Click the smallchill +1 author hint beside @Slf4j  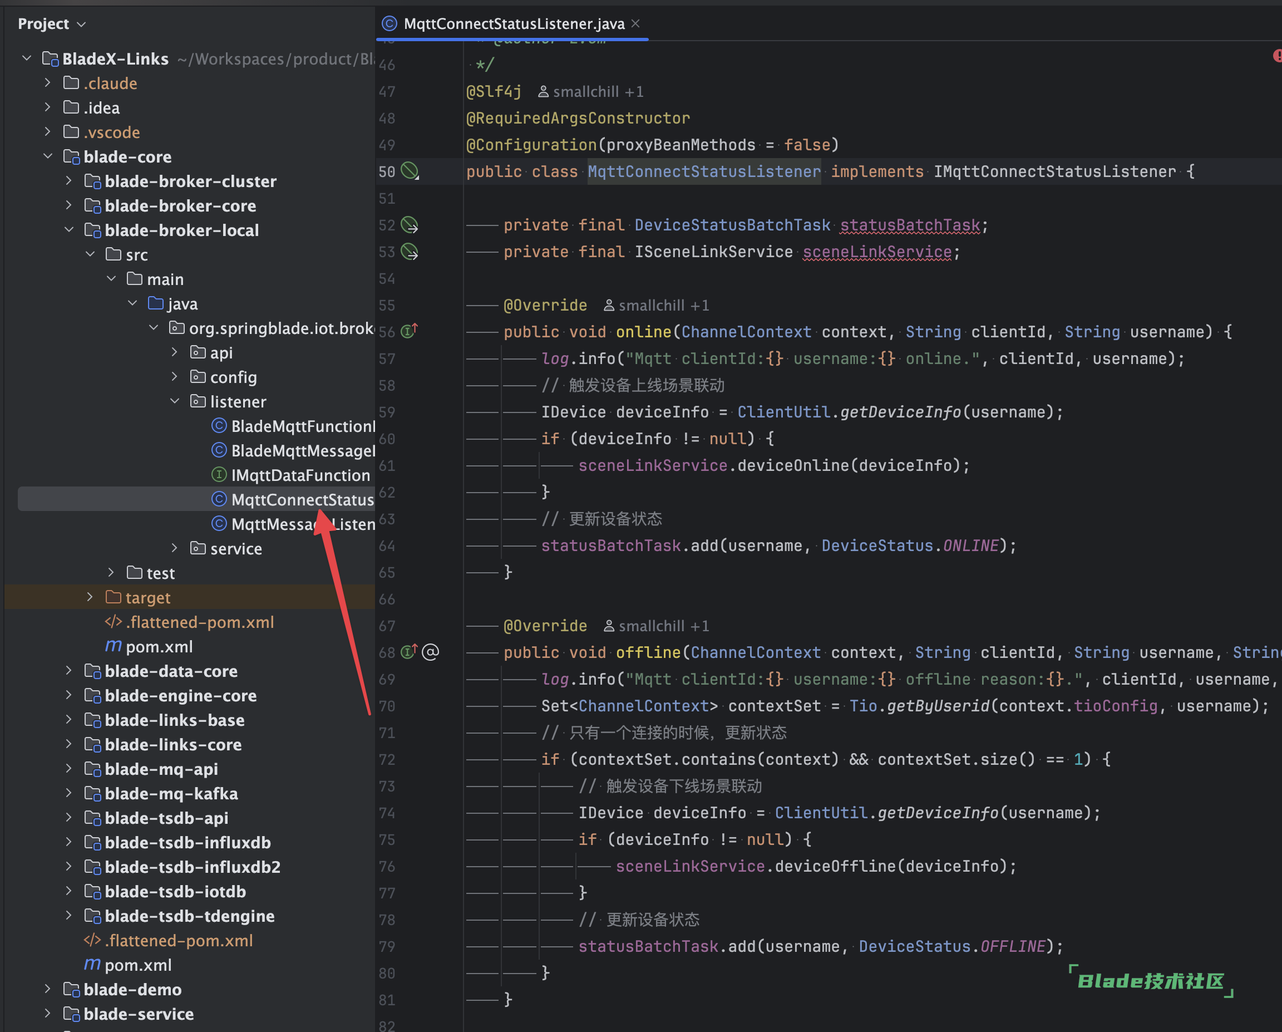(590, 92)
